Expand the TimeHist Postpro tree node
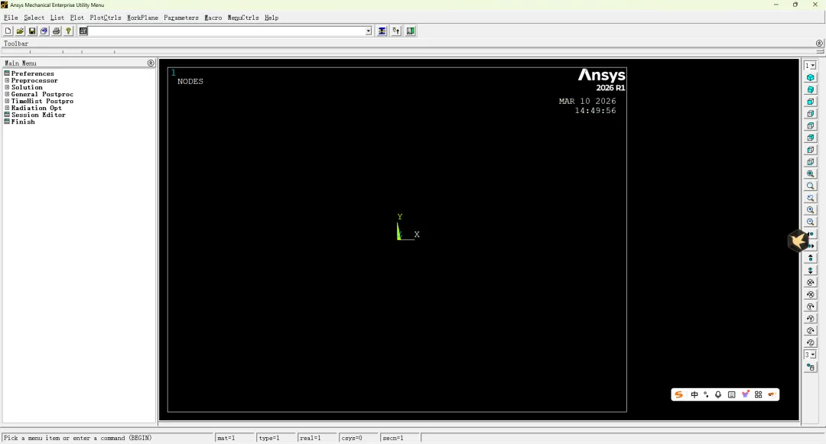The height and width of the screenshot is (444, 826). [x=7, y=101]
